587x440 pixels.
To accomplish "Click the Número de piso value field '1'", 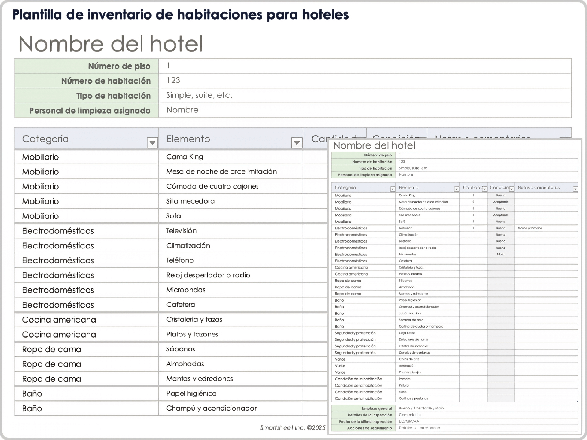I will coord(365,66).
